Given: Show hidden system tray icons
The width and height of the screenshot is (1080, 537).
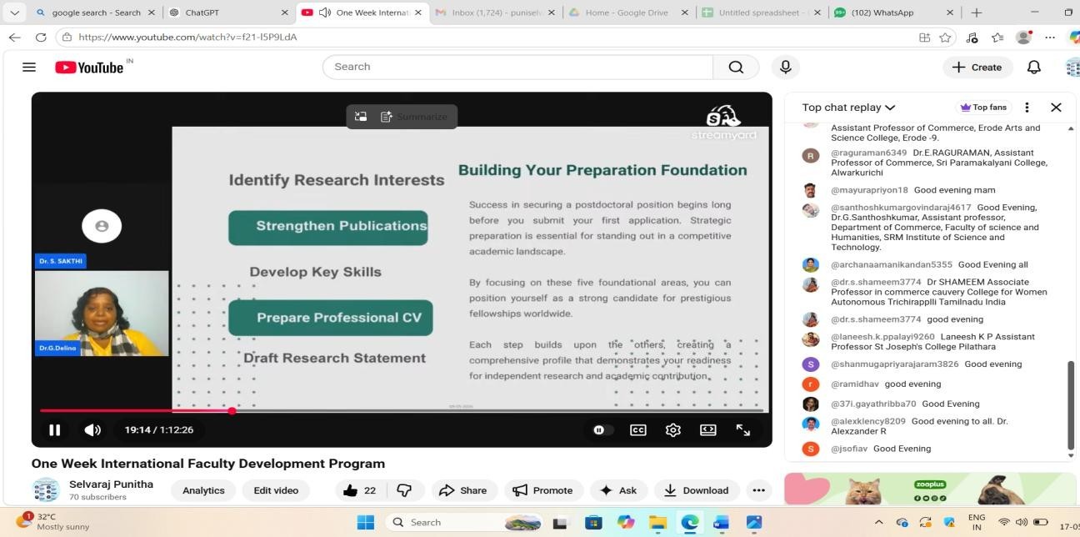Looking at the screenshot, I should pos(878,522).
